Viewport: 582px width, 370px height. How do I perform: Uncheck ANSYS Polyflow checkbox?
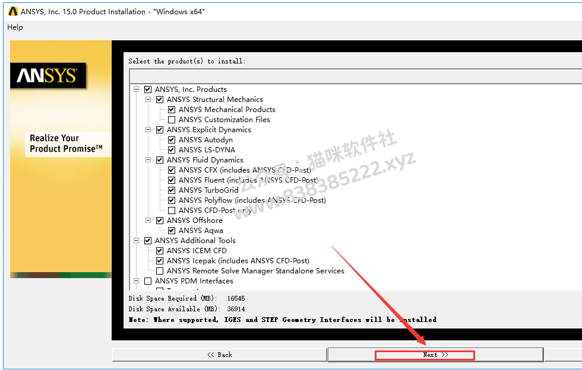[x=172, y=200]
